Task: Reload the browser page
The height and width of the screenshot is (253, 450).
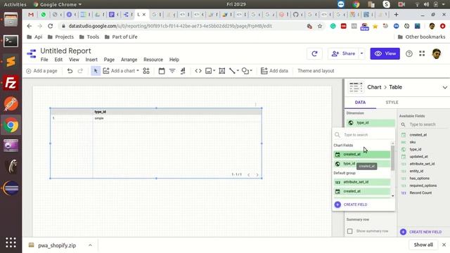Action: pyautogui.click(x=51, y=26)
